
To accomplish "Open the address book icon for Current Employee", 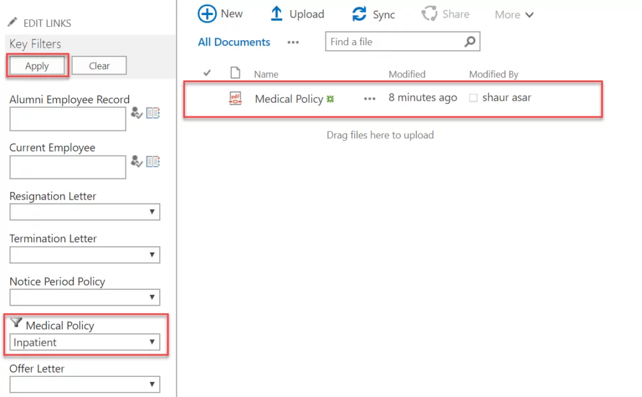I will pos(153,162).
